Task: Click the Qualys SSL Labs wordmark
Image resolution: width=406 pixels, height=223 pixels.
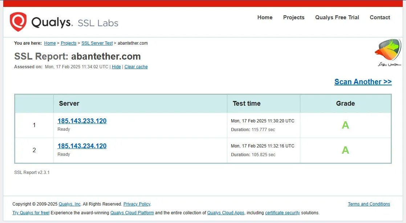Action: pos(74,22)
